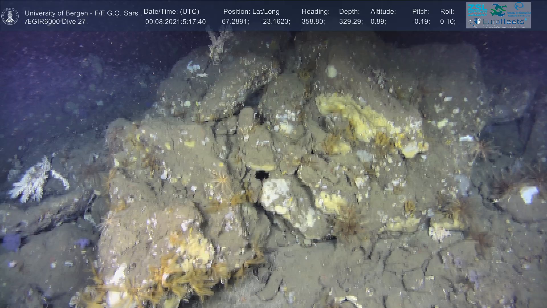The height and width of the screenshot is (308, 547).
Task: Click the longitude value -23.1623
Action: pyautogui.click(x=275, y=22)
